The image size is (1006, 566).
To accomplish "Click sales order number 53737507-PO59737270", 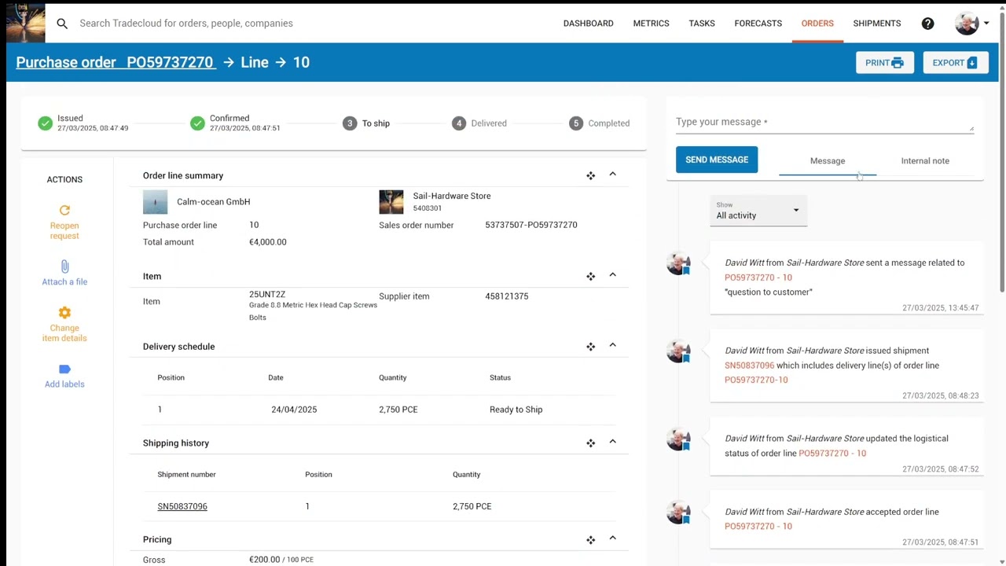I will (x=531, y=225).
